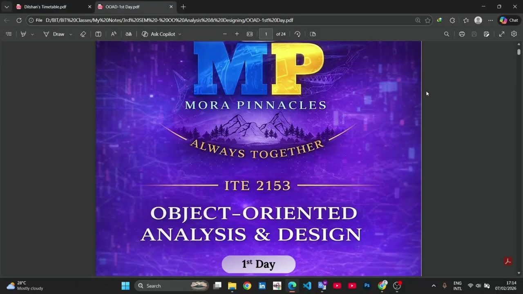Launch Google Chrome from taskbar
Viewport: 523px width, 294px height.
pyautogui.click(x=247, y=286)
